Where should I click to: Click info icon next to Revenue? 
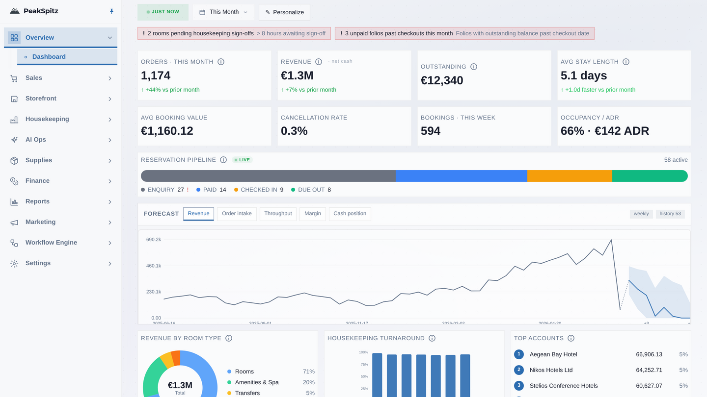coord(319,62)
